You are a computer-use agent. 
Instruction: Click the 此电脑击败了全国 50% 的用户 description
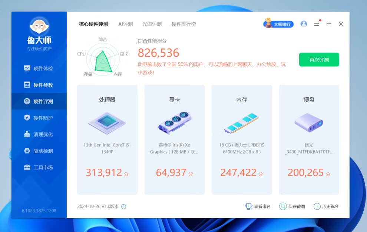click(212, 68)
